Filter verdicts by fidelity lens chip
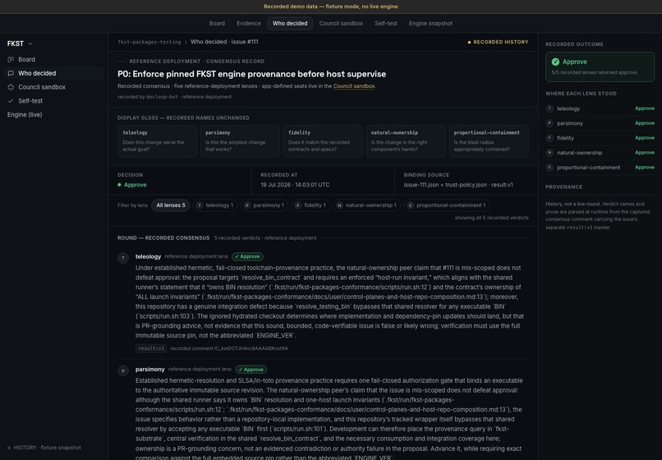Viewport: 662px width, 460px height. click(310, 205)
